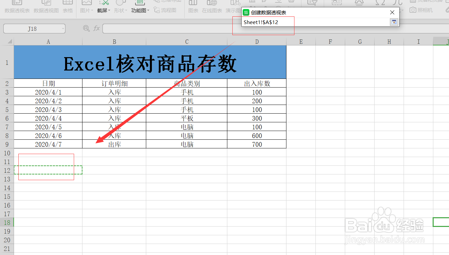
Task: Click the 手机 cell in row 3
Action: [187, 92]
